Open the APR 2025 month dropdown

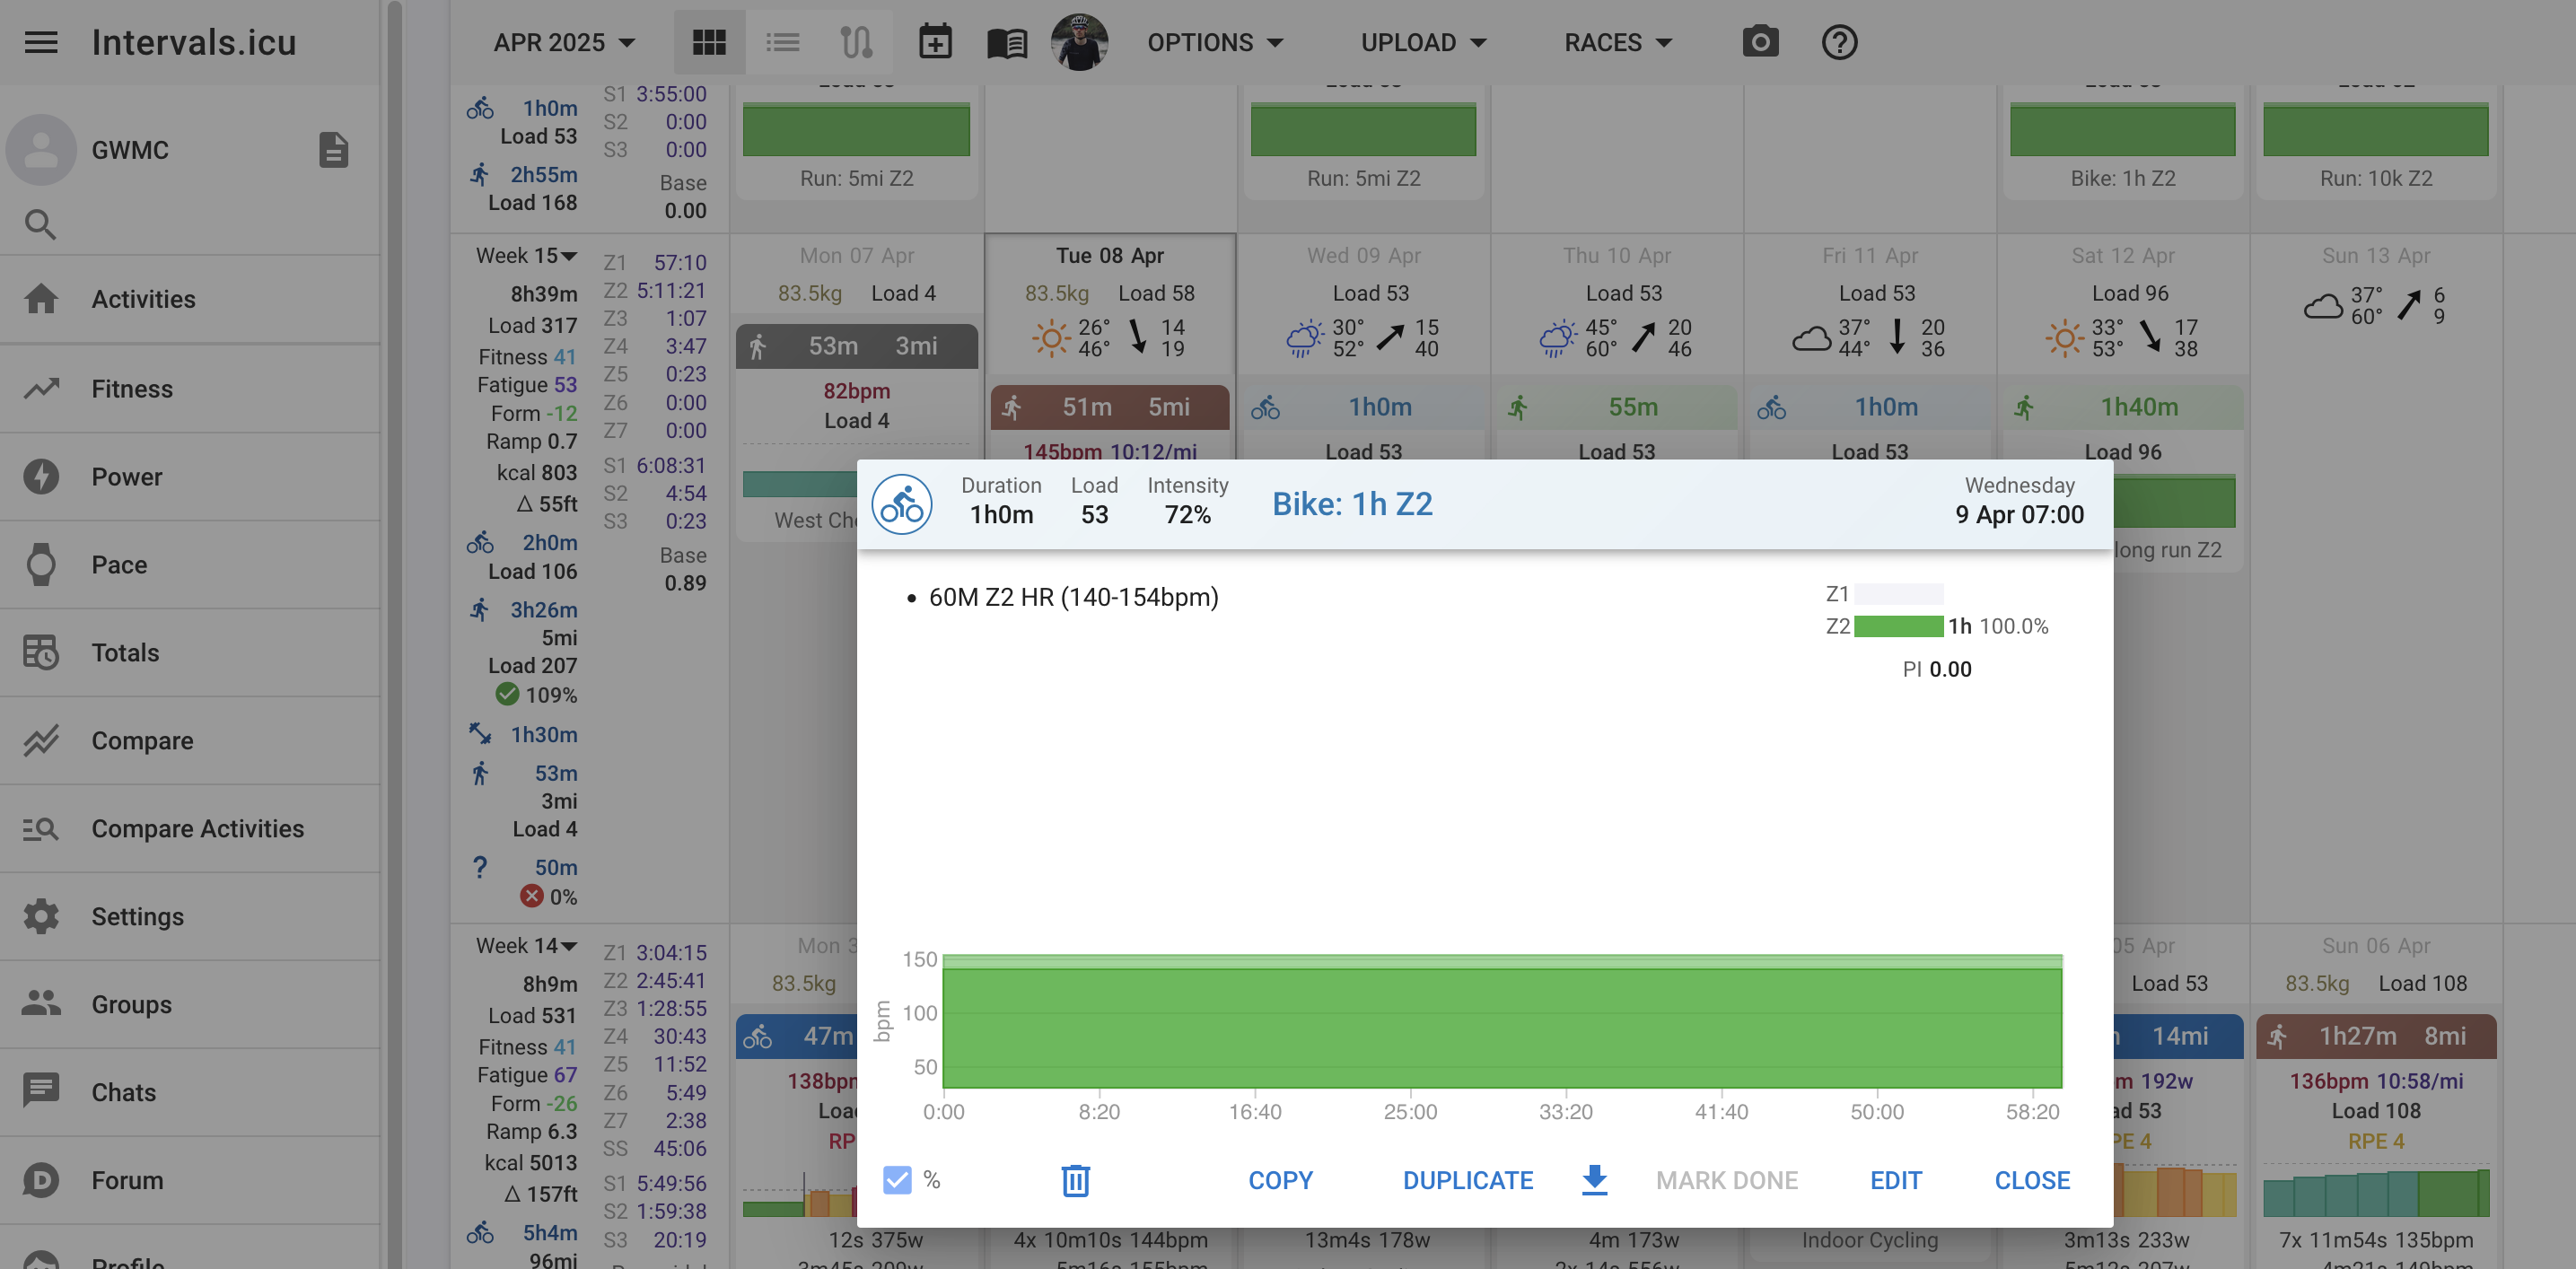[x=564, y=42]
